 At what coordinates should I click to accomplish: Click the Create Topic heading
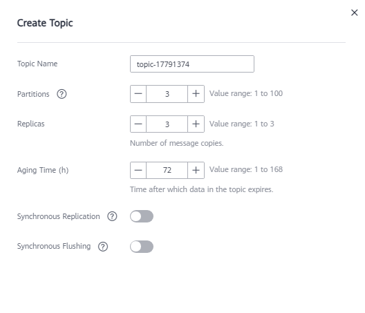45,23
